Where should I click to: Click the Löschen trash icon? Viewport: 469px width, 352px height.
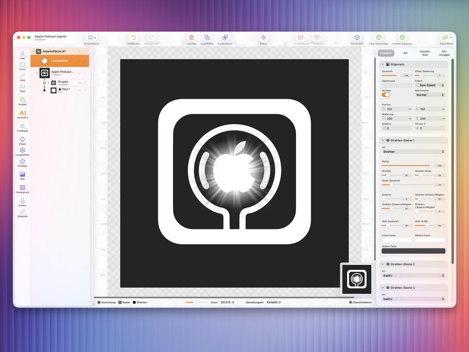pyautogui.click(x=191, y=38)
